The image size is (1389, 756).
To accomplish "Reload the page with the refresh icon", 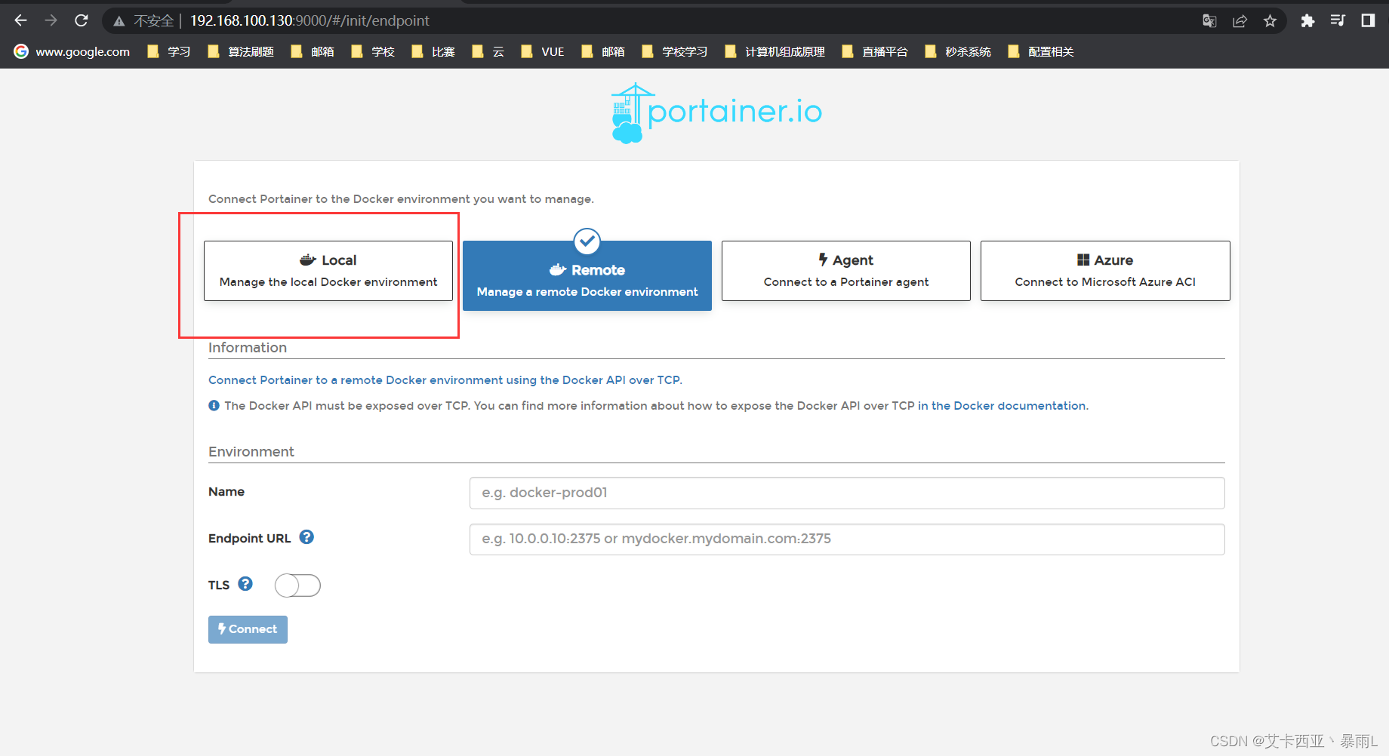I will [x=82, y=20].
